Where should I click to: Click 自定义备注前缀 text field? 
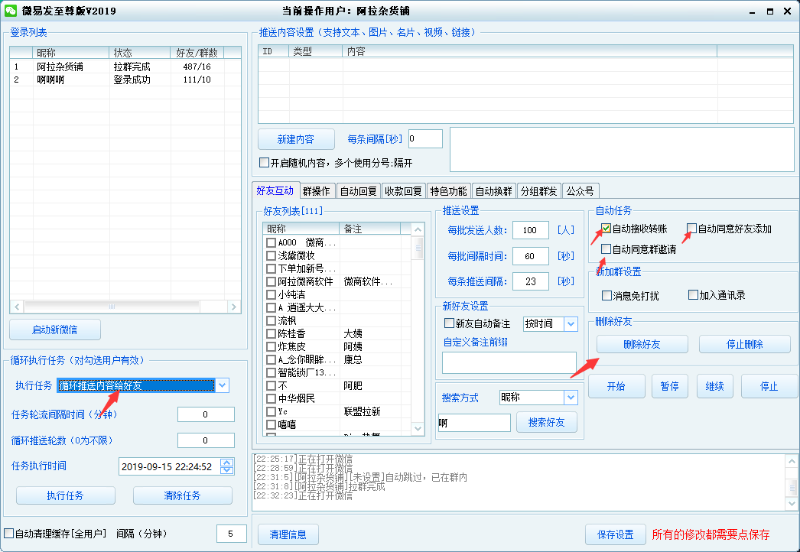(x=509, y=362)
